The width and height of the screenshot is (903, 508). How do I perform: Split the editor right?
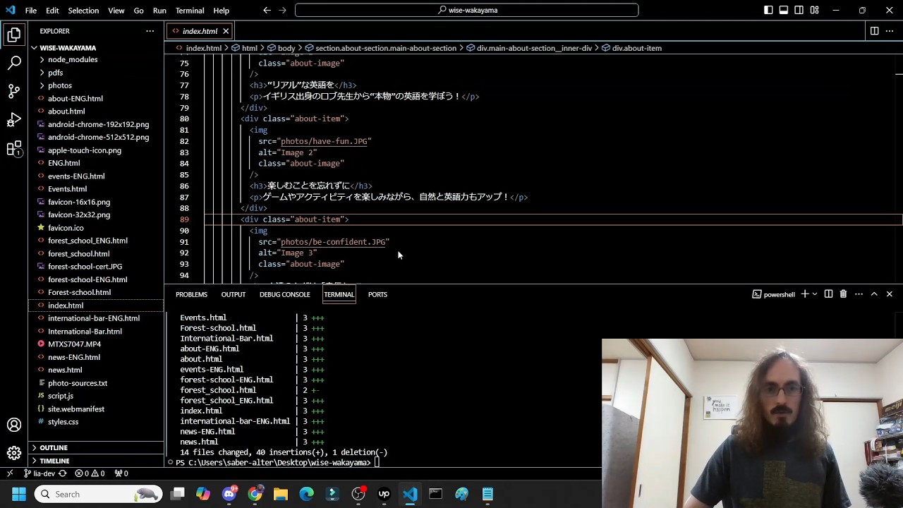(x=874, y=31)
